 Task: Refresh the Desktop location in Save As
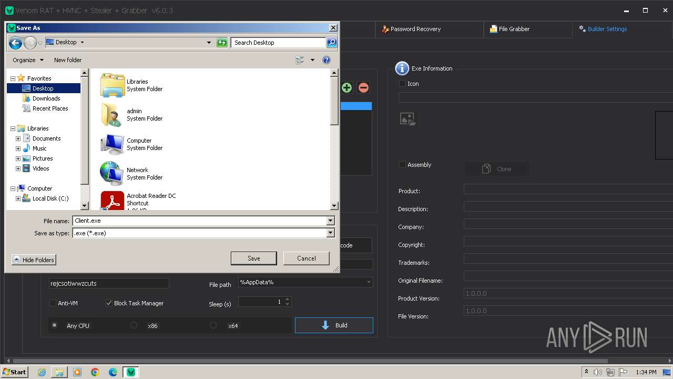[x=222, y=43]
